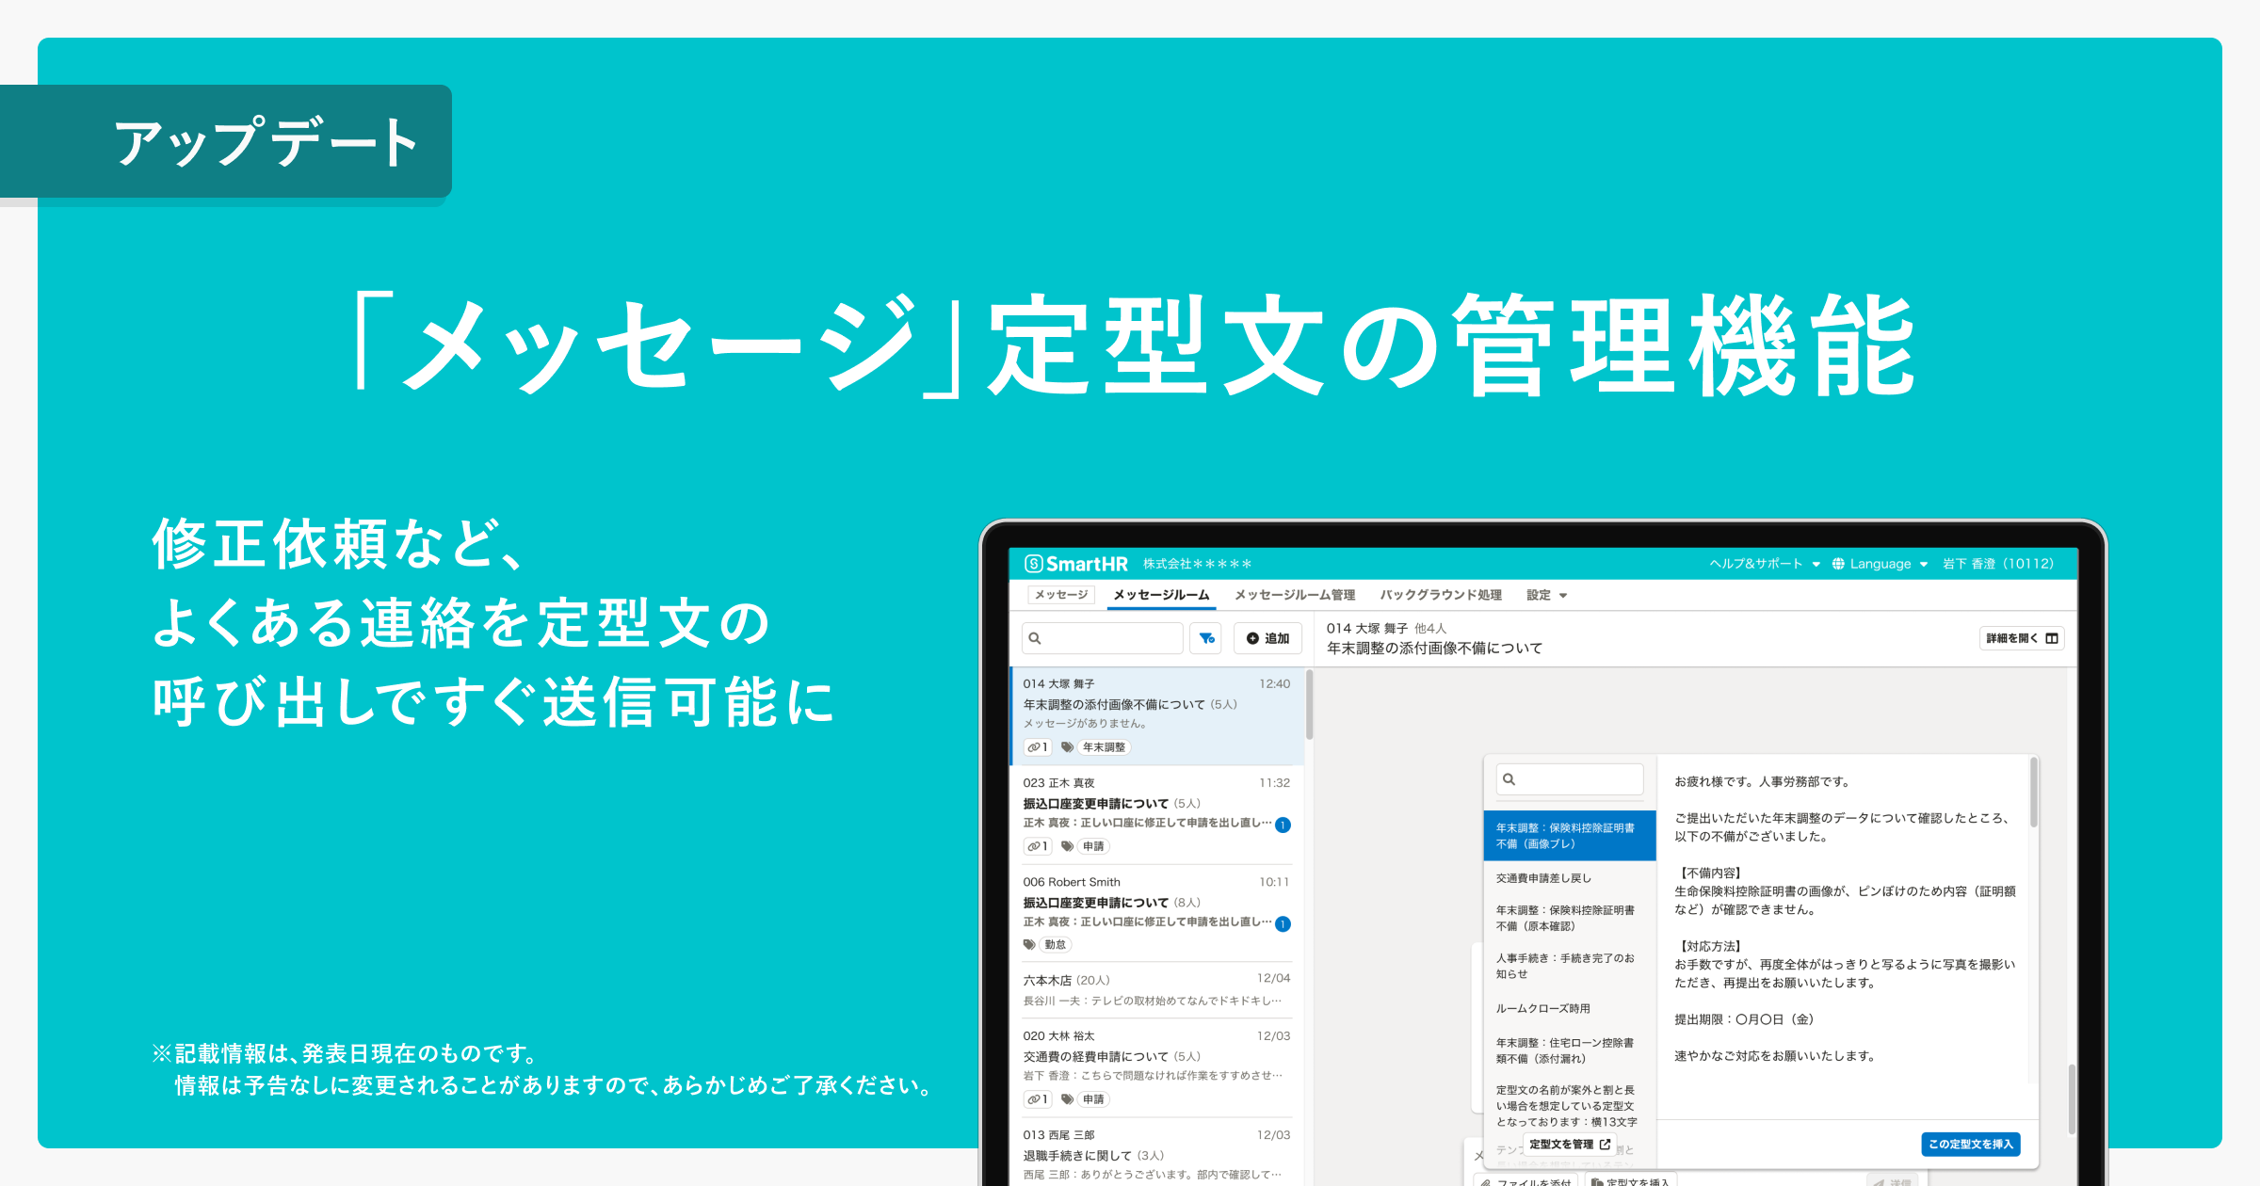Viewport: 2260px width, 1186px height.
Task: Switch to the メッセージルーム tab
Action: point(1161,595)
